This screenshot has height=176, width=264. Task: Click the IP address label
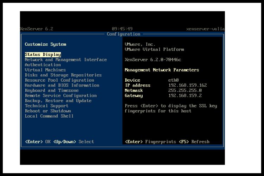tap(138, 85)
